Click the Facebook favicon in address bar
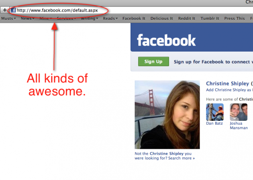Viewport: 253px width, 180px height. tap(13, 10)
